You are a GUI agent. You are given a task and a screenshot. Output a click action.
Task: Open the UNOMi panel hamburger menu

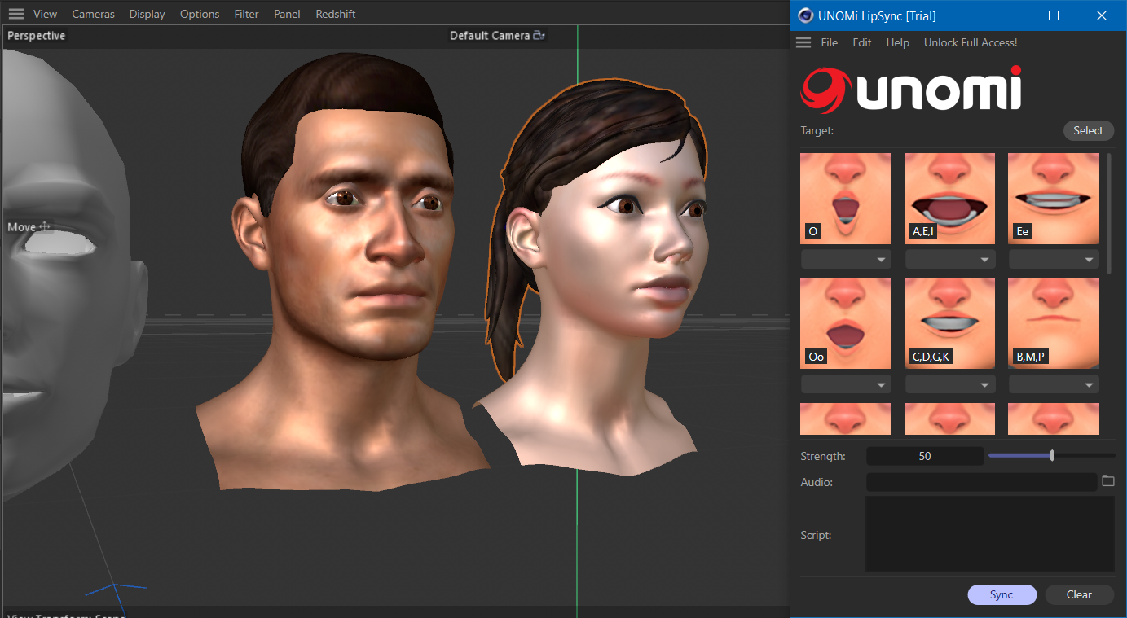tap(803, 42)
